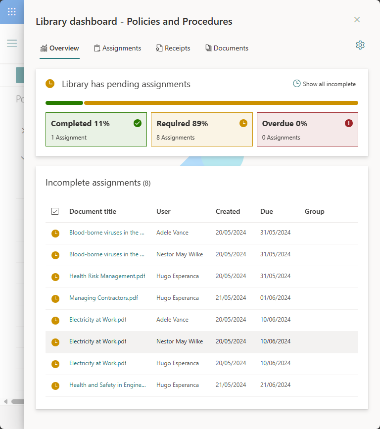
Task: Open the Required 89% card
Action: point(201,130)
